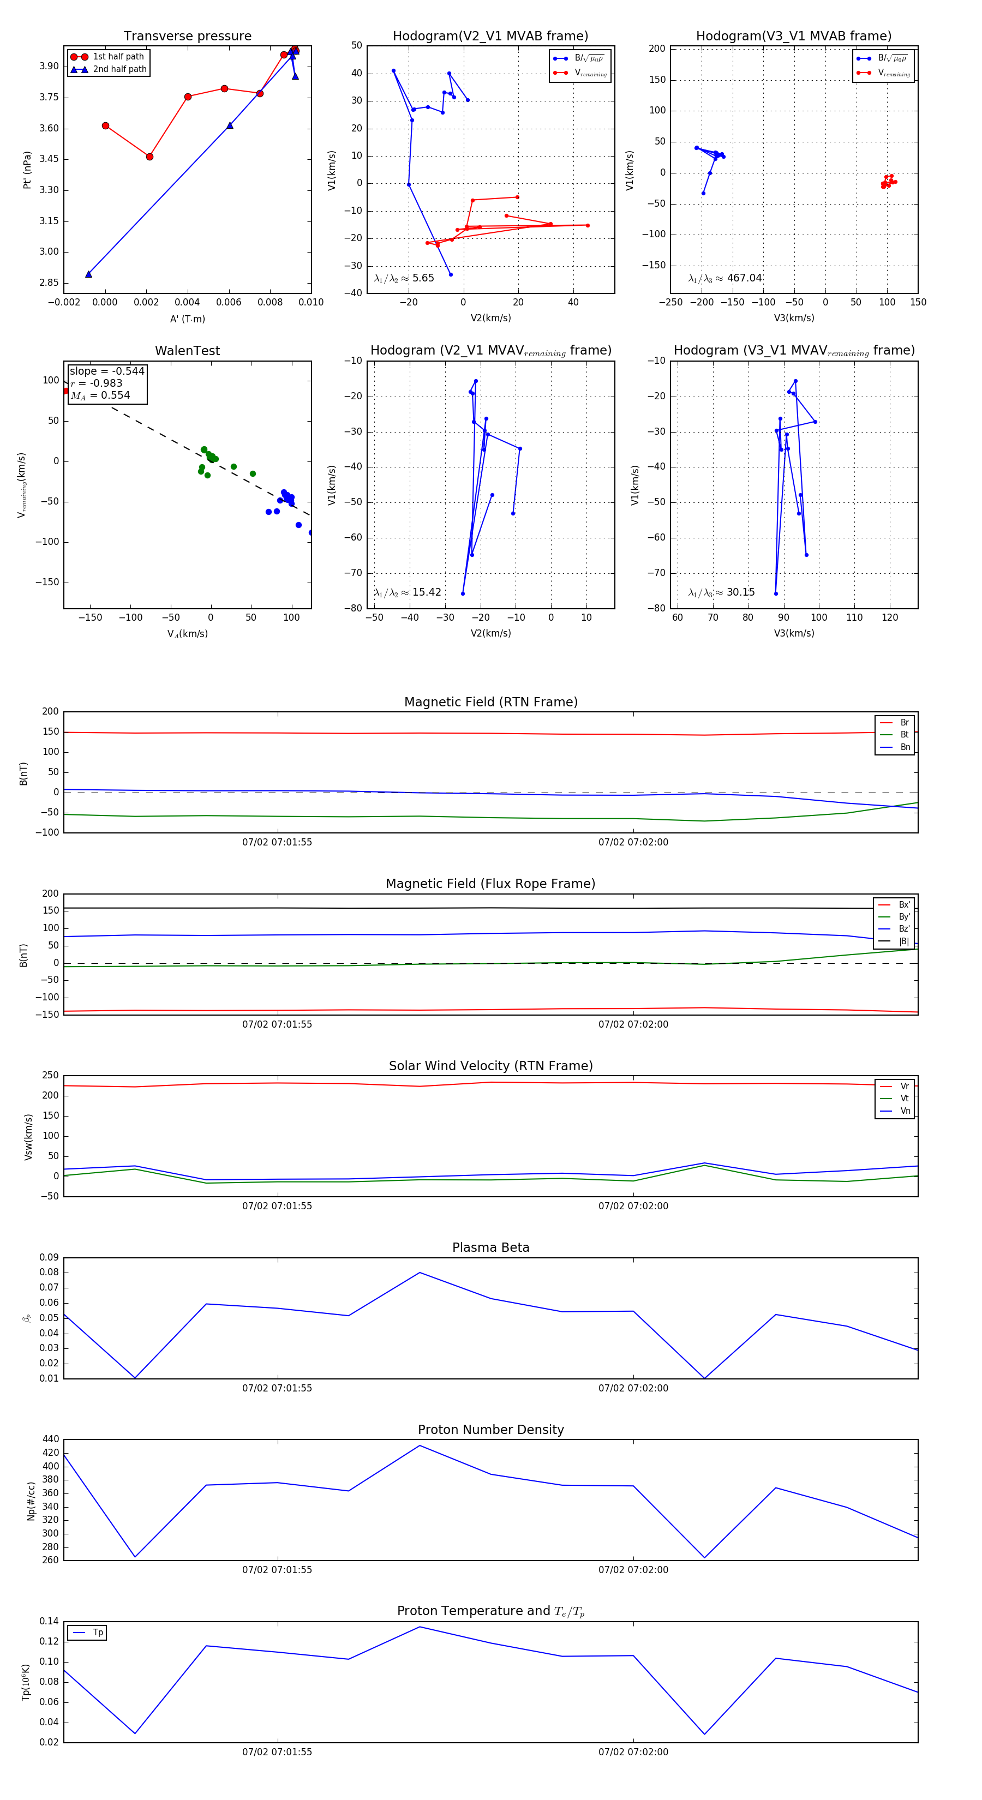Image resolution: width=982 pixels, height=1800 pixels.
Task: Click the 'Transverse pressure' plot title
Action: (x=187, y=37)
